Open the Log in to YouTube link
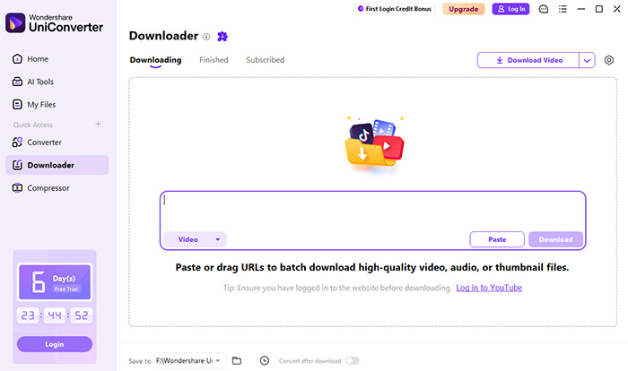628x371 pixels. (489, 288)
